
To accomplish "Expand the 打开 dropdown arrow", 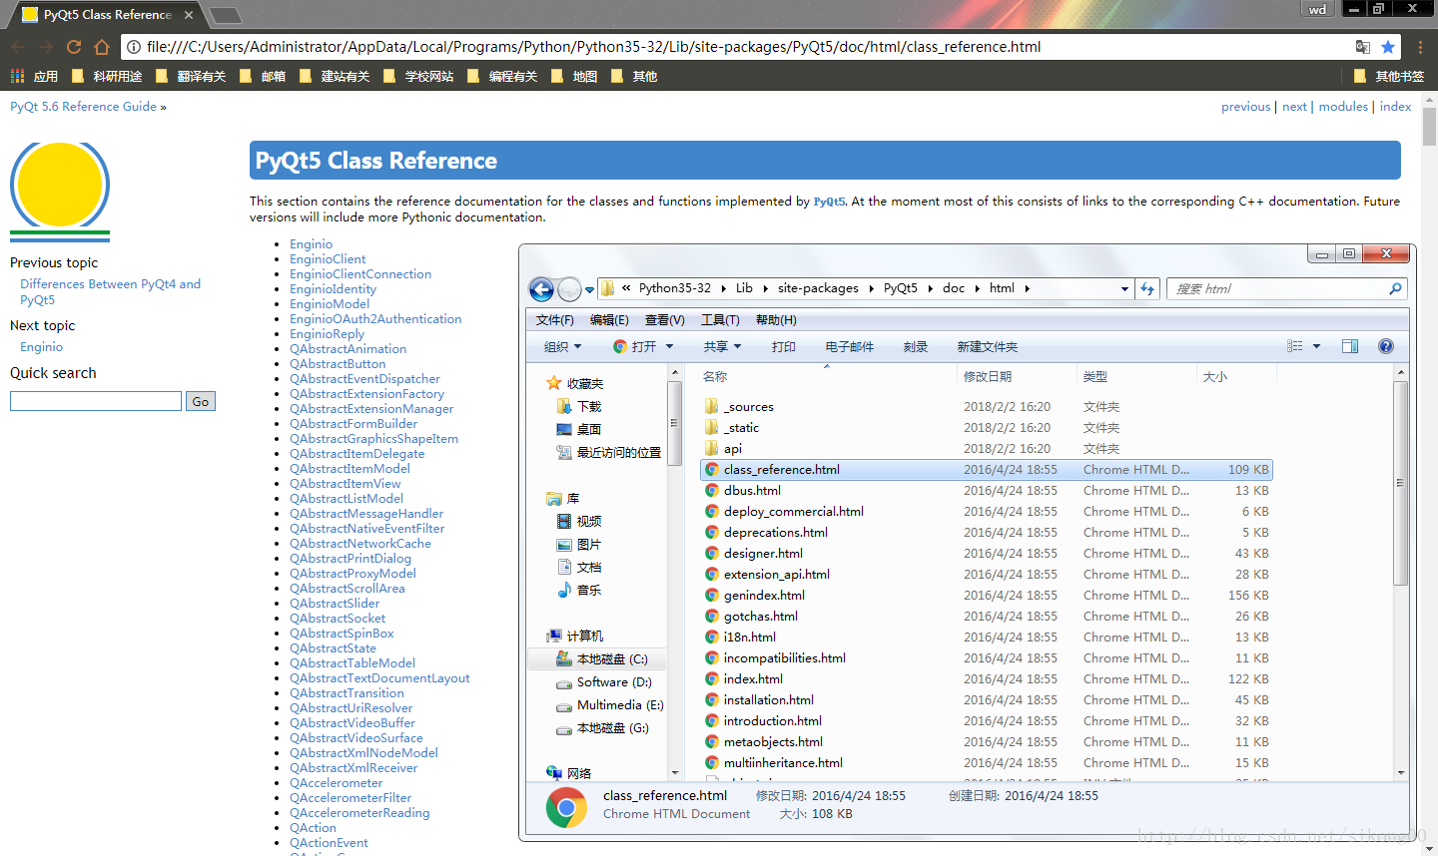I will pyautogui.click(x=669, y=346).
